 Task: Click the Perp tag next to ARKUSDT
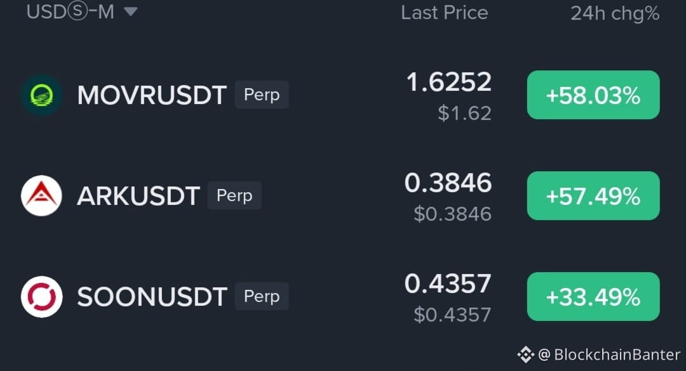coord(234,195)
